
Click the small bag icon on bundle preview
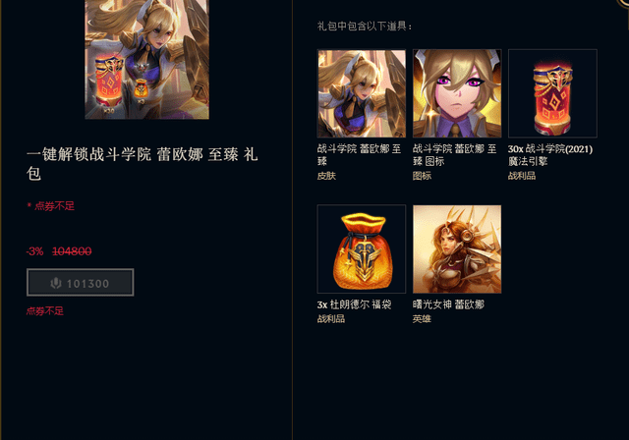click(141, 89)
